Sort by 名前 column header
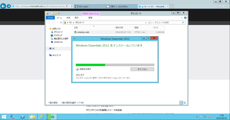Image resolution: width=230 pixels, height=120 pixels. tap(93, 27)
